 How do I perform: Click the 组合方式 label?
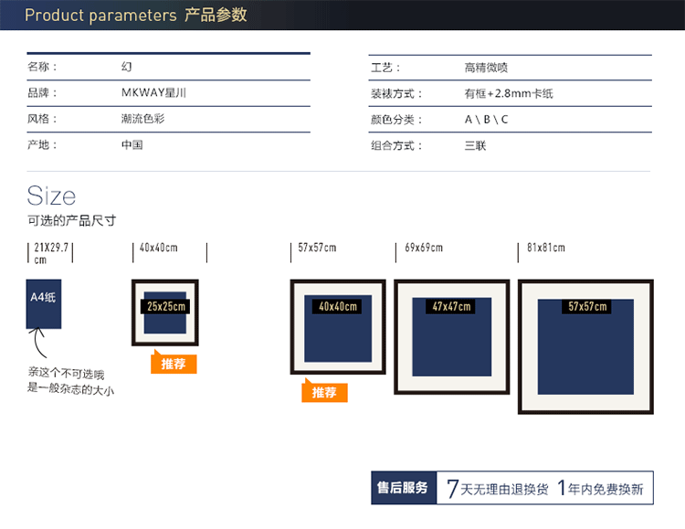tap(396, 145)
